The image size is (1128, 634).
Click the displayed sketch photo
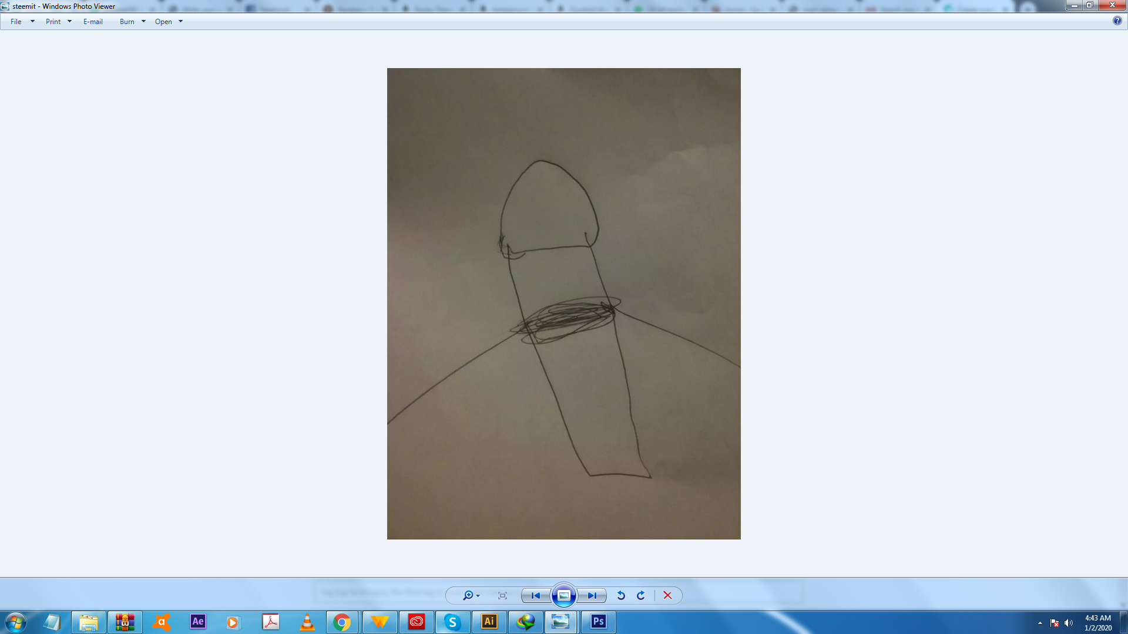click(563, 303)
